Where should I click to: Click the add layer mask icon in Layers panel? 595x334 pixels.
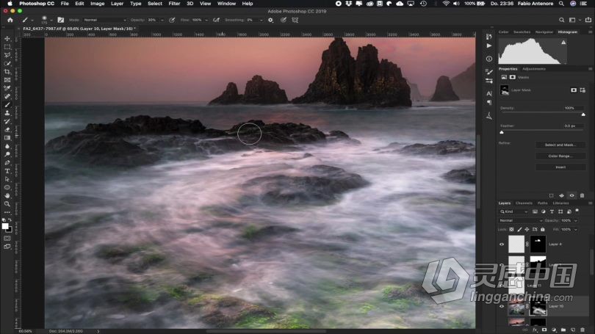(x=544, y=330)
